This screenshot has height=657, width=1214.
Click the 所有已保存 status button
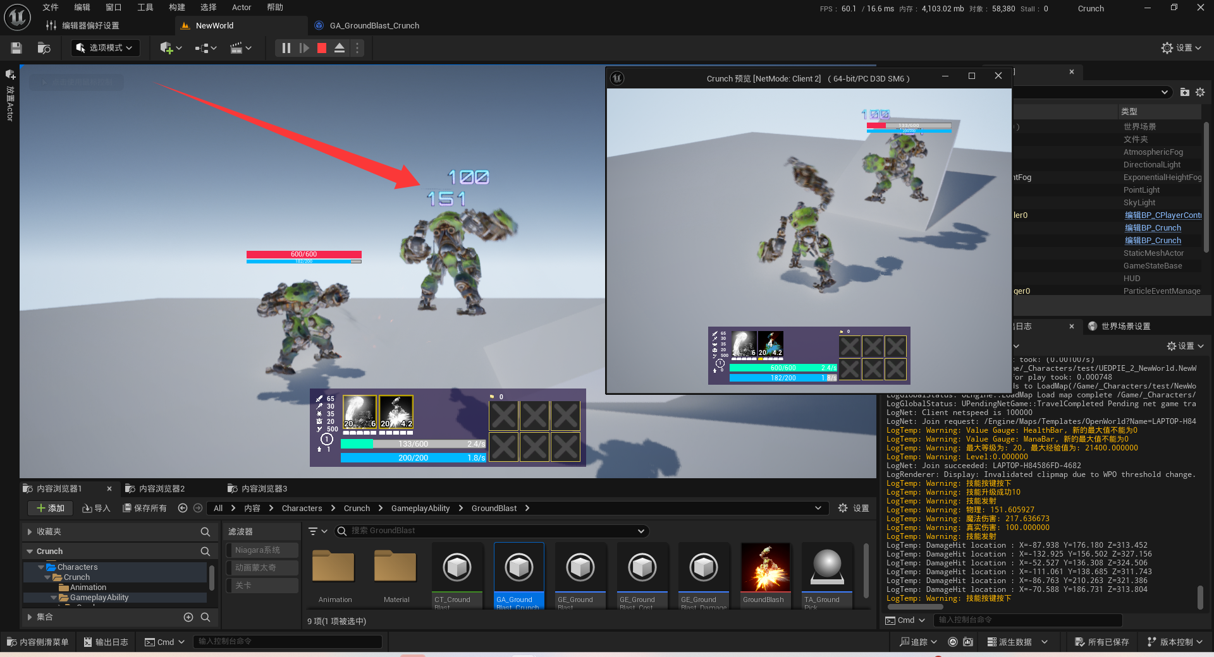coord(1102,642)
